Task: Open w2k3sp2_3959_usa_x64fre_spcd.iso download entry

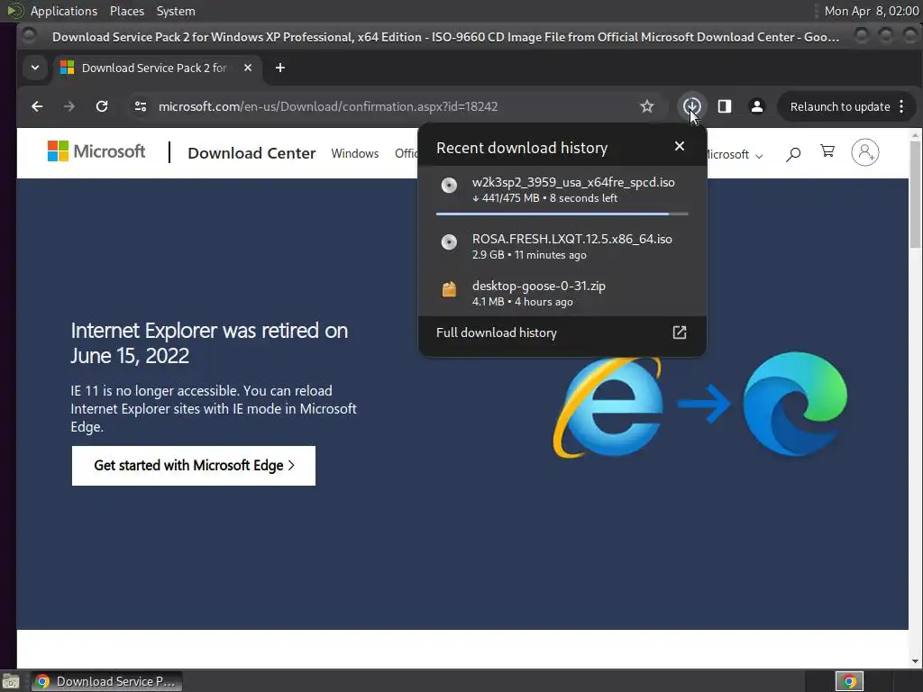Action: tap(562, 189)
